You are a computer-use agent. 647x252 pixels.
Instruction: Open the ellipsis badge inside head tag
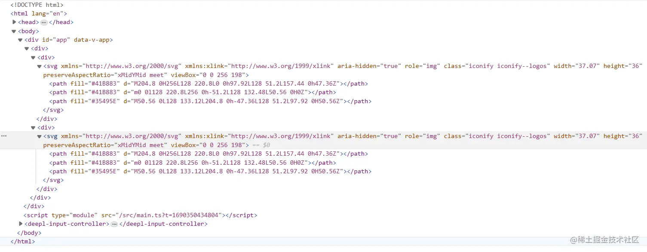[44, 22]
